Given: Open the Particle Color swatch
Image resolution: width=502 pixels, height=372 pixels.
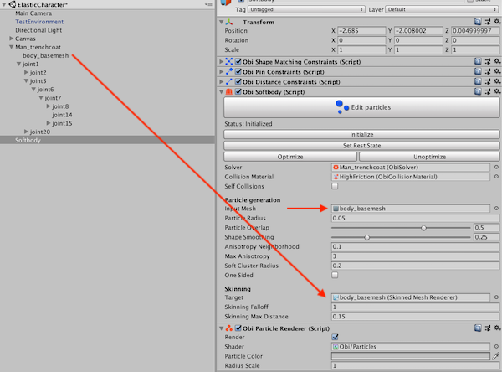Looking at the screenshot, I should tap(411, 356).
